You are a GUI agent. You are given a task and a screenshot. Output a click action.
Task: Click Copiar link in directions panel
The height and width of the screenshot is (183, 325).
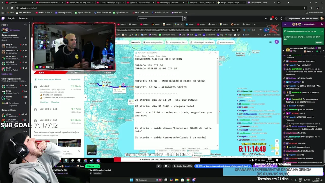[x=74, y=79]
